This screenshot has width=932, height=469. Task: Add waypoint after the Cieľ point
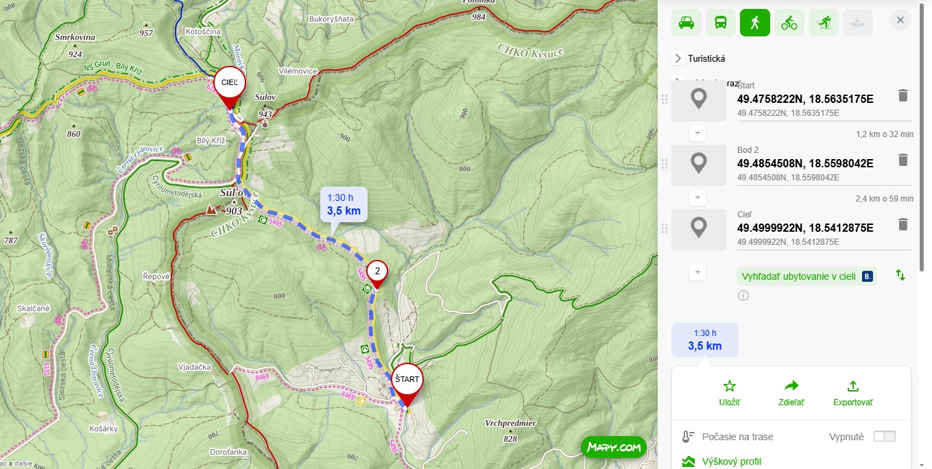[x=697, y=272]
